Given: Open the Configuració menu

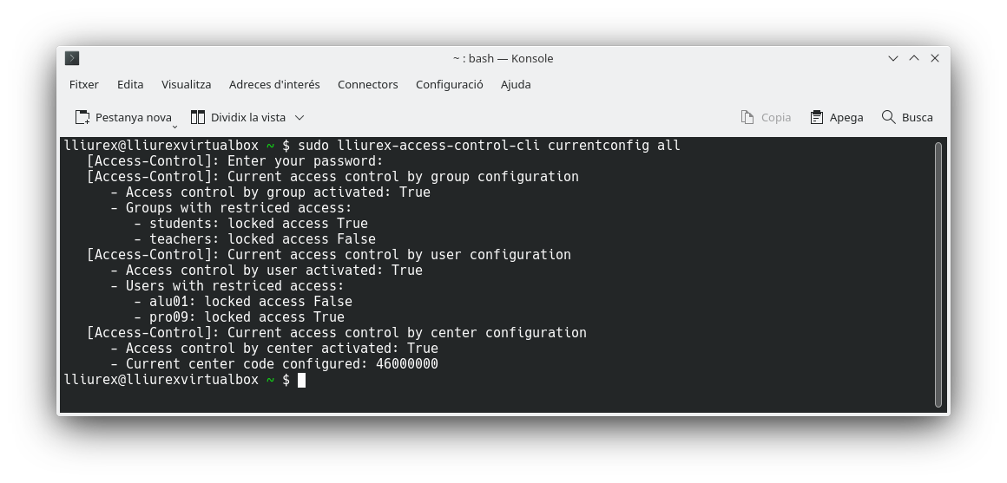Looking at the screenshot, I should (x=449, y=84).
